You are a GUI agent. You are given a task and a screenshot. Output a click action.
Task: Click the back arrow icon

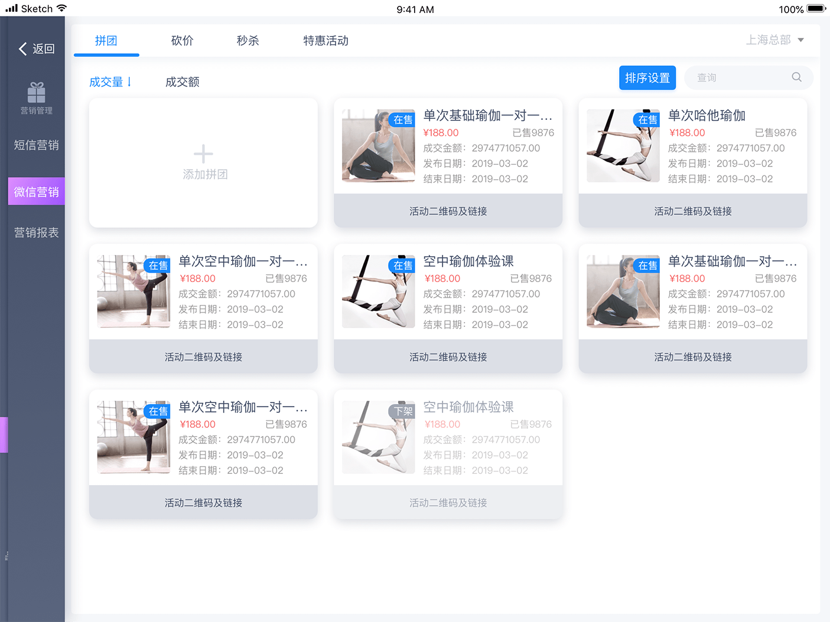pos(23,49)
